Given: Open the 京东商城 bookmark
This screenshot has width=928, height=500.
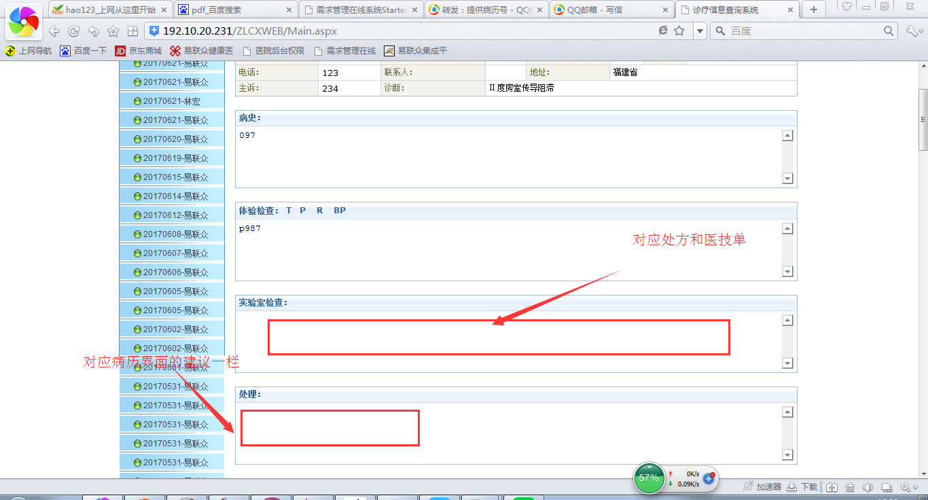Looking at the screenshot, I should click(139, 51).
